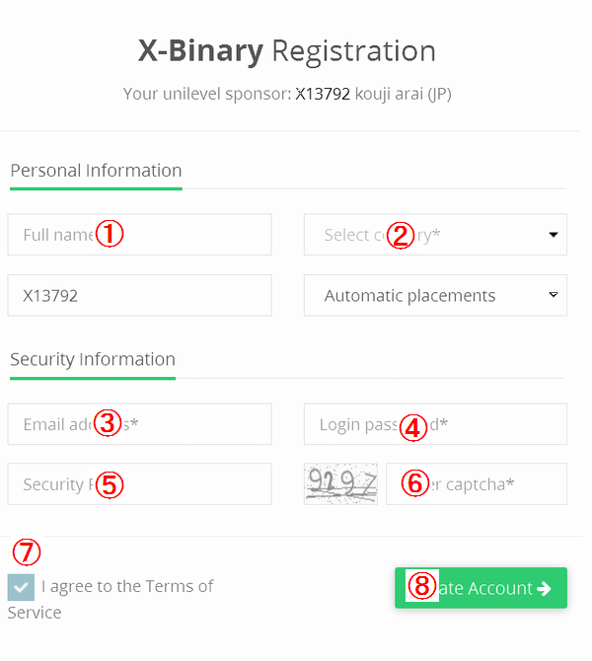Click the red circled number 3 marker

click(x=109, y=424)
